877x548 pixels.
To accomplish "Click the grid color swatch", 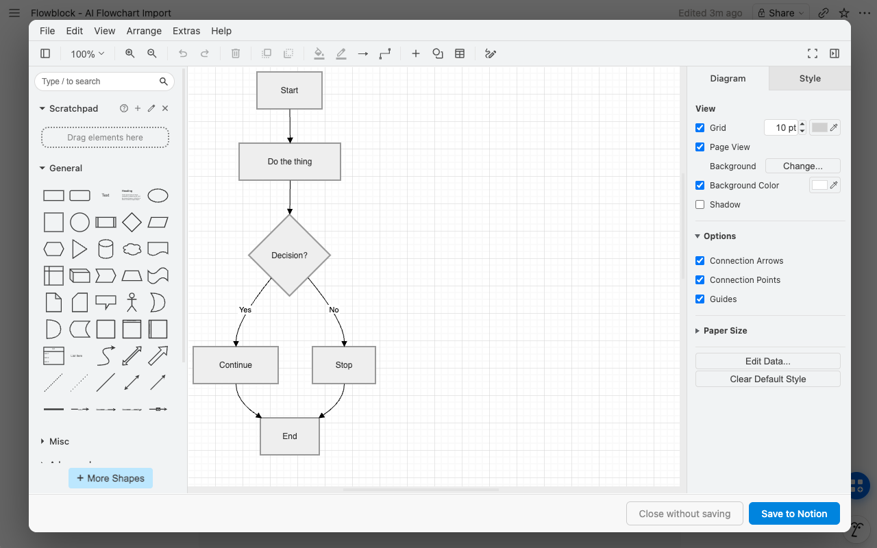I will tap(824, 127).
